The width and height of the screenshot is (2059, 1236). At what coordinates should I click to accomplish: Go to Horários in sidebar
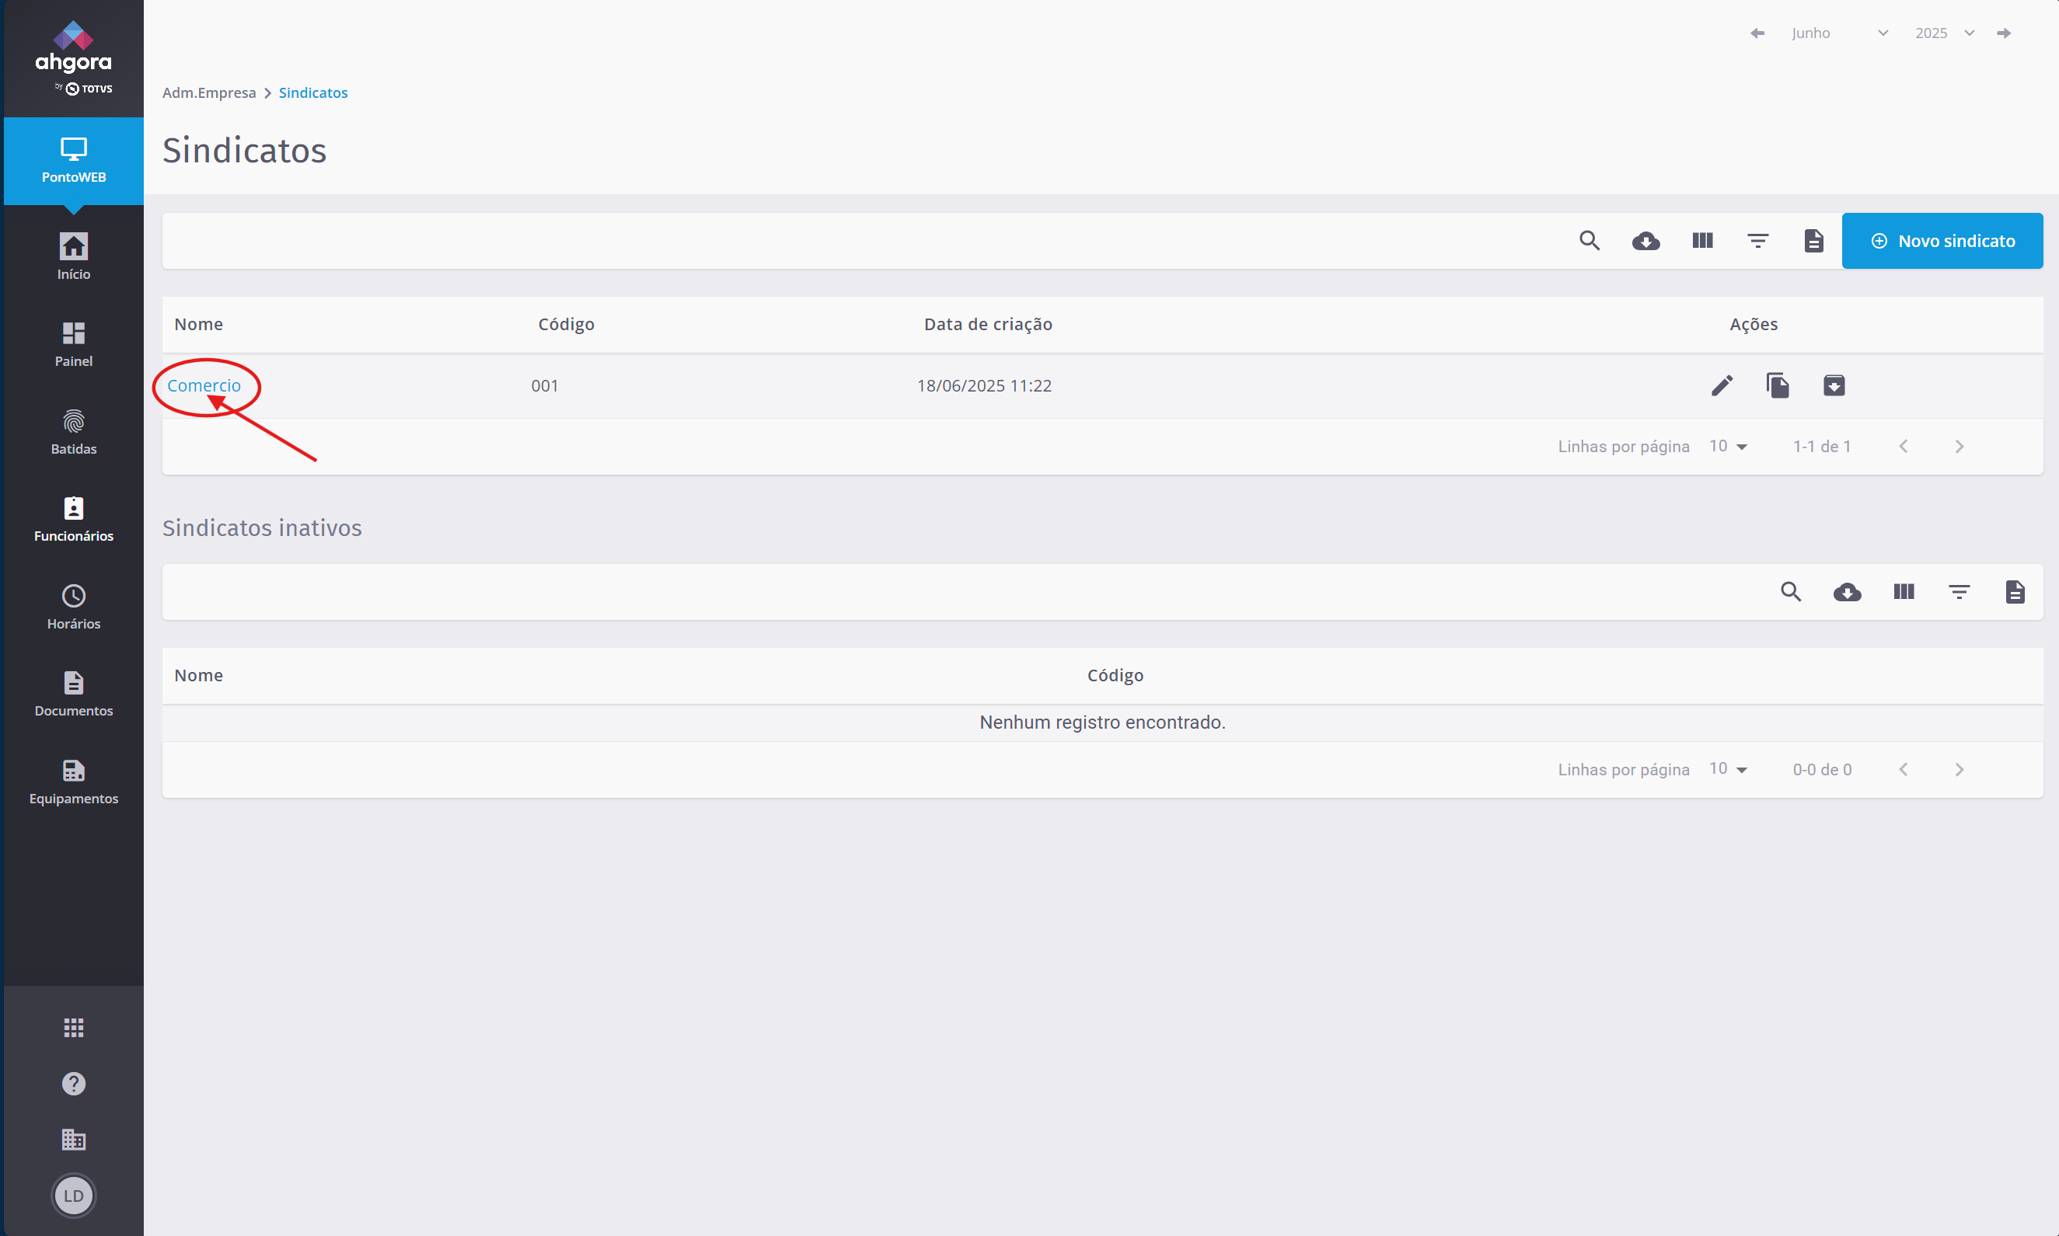point(73,608)
